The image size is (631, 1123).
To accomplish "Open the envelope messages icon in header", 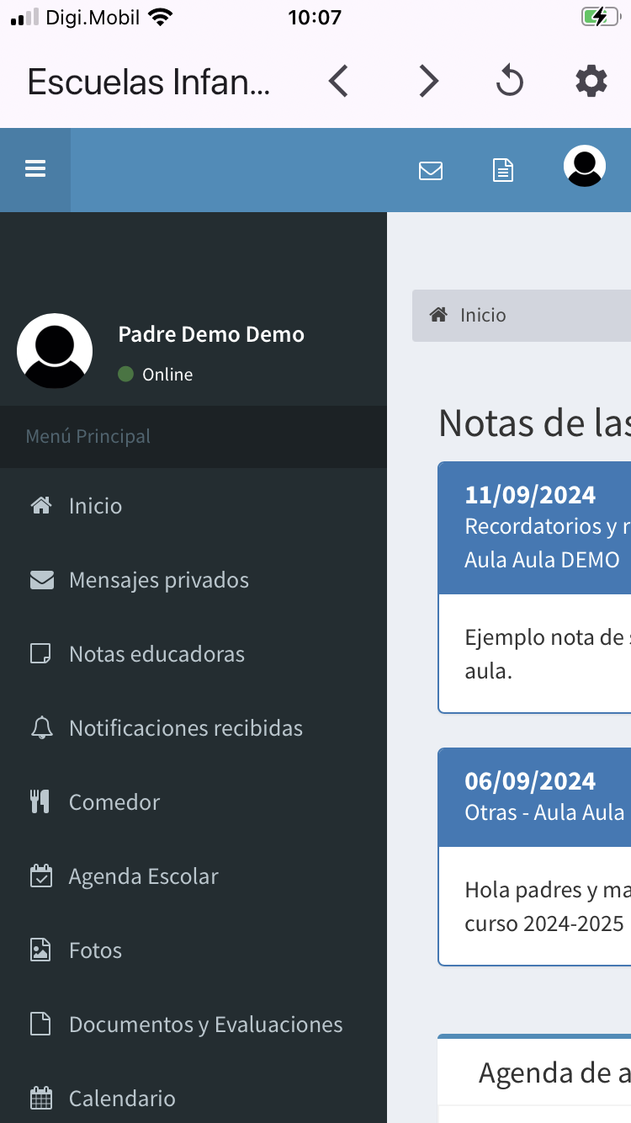I will [431, 171].
